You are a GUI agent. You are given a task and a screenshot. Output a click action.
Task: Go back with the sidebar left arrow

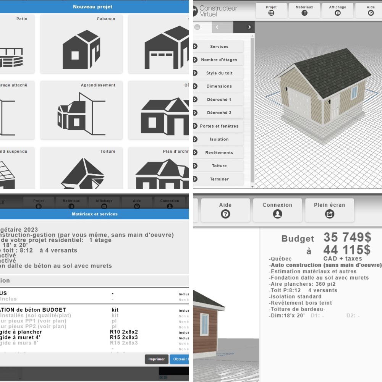pos(217,27)
